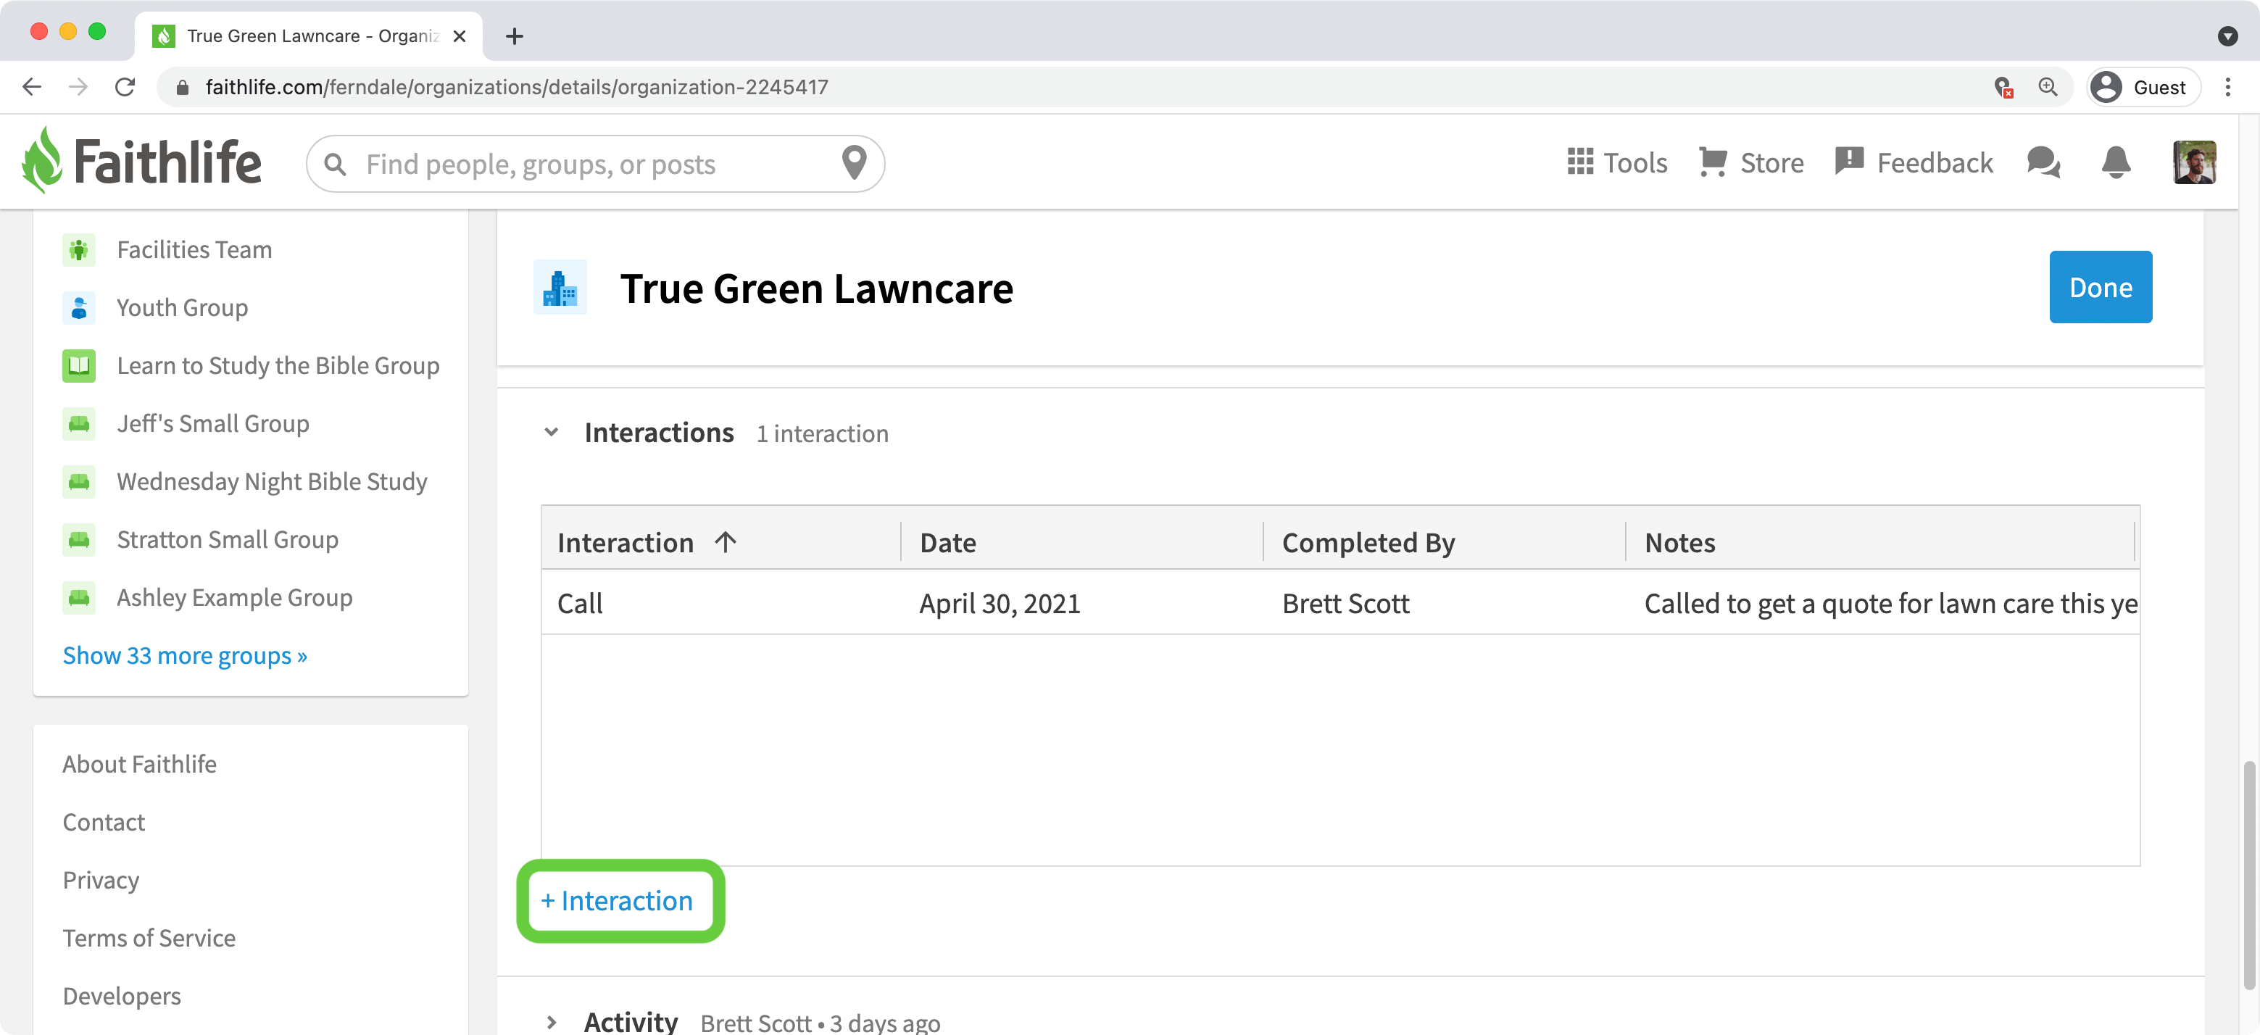The image size is (2260, 1035).
Task: Click the browser back arrow
Action: pyautogui.click(x=32, y=87)
